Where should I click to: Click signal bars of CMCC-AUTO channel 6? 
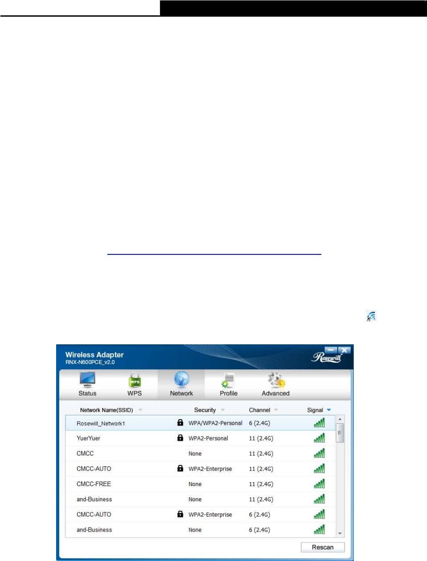tap(319, 514)
